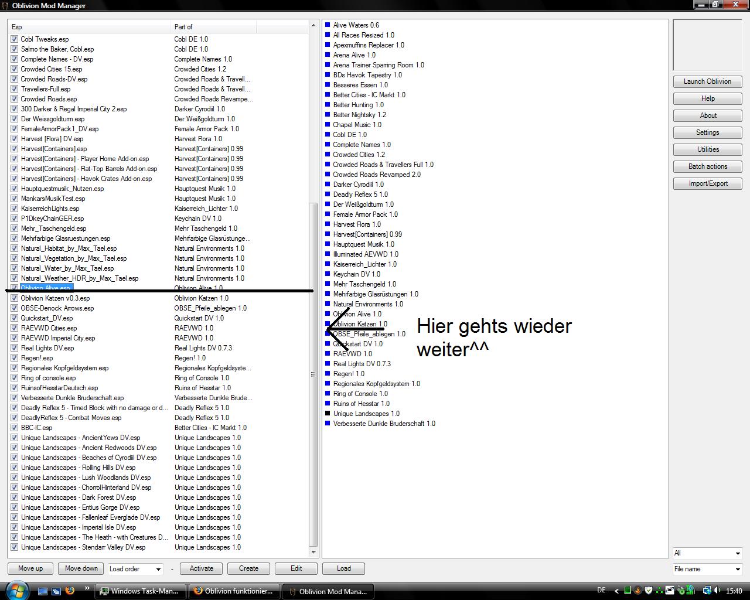The image size is (750, 600).
Task: Click the esp list vertical scrollbar thumb
Action: 313,375
